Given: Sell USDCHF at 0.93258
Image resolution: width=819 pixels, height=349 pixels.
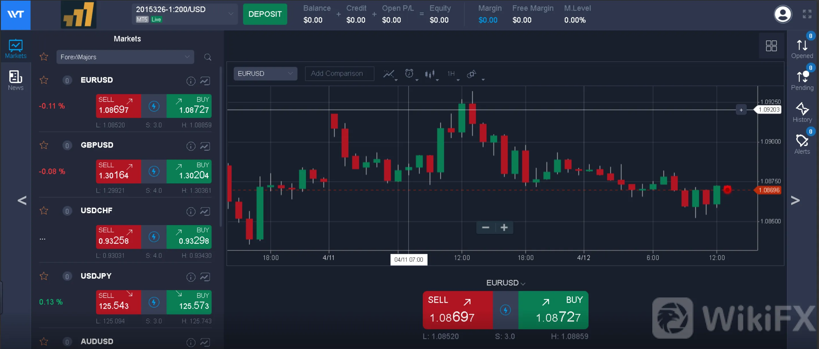Looking at the screenshot, I should tap(119, 237).
